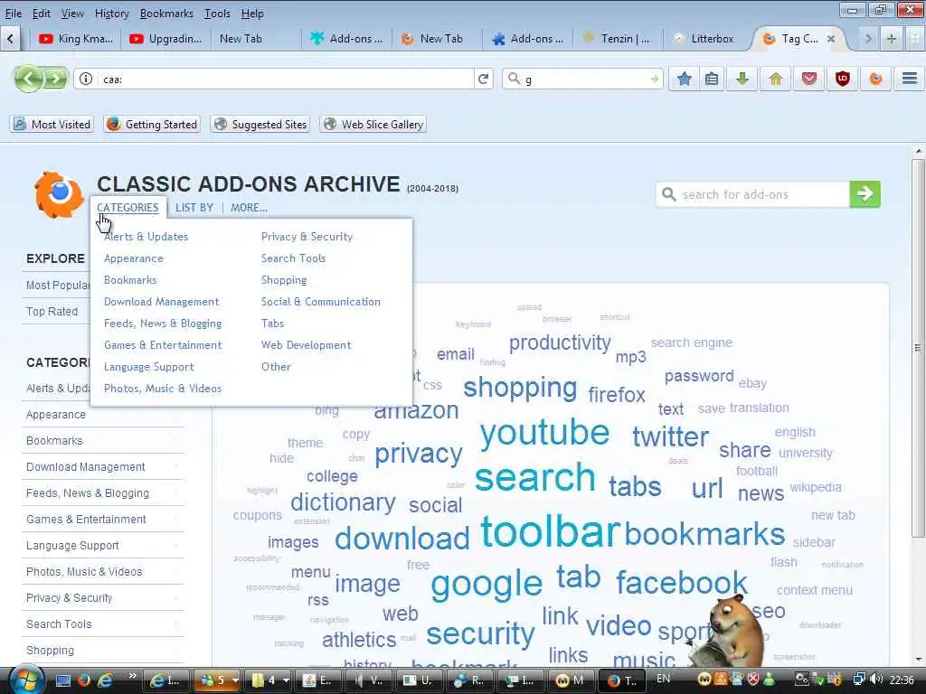Open Internet Explorer from quick launch
This screenshot has width=926, height=694.
[105, 680]
